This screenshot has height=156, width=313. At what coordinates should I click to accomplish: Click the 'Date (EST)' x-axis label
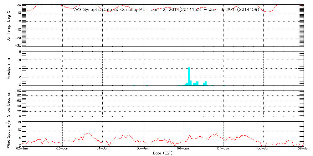click(163, 153)
